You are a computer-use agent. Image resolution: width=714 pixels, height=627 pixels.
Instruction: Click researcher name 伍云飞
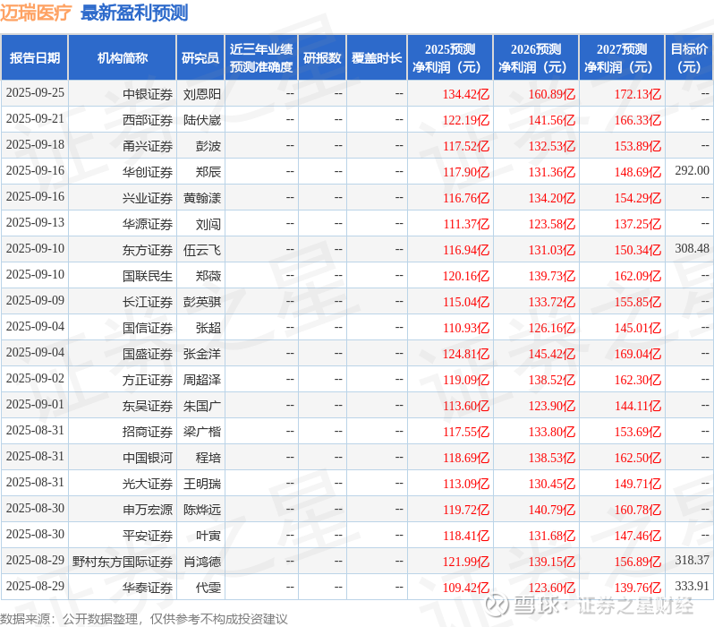pyautogui.click(x=202, y=250)
